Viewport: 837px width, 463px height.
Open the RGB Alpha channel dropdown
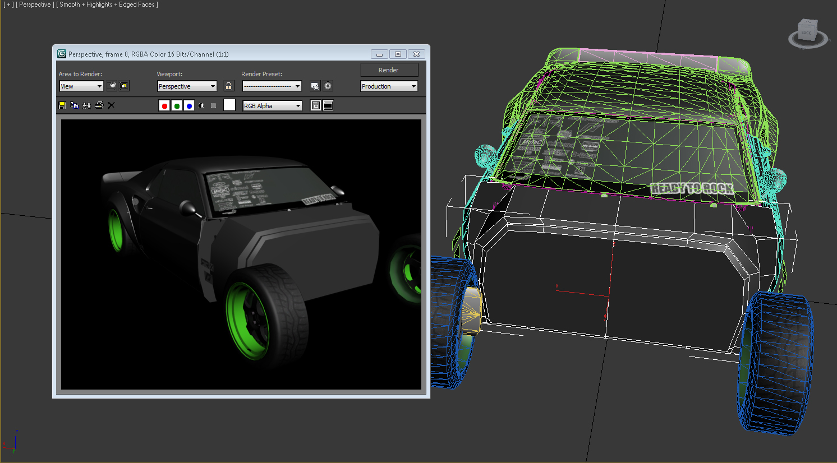[272, 106]
